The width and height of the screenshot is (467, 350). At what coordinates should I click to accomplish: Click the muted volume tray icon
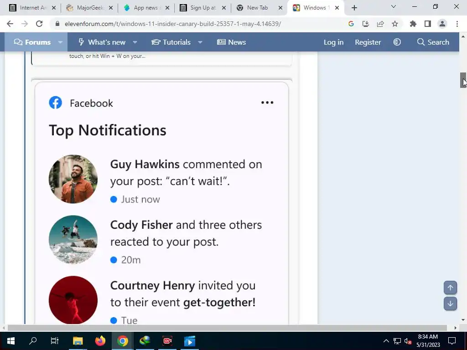[408, 341]
